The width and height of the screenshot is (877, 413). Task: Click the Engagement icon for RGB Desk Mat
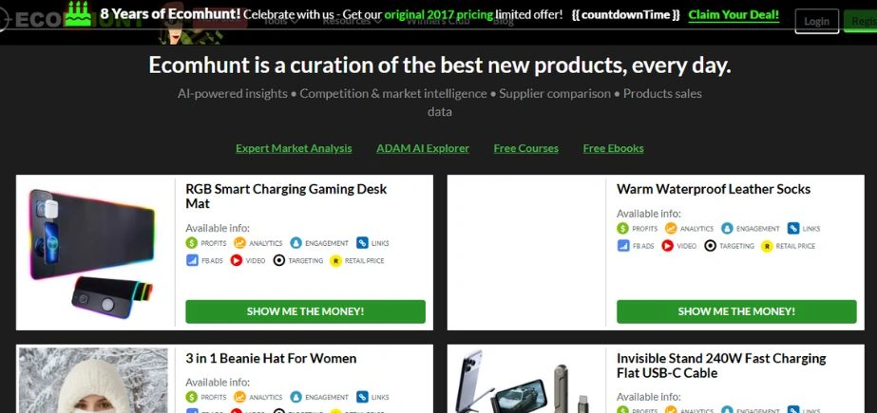(x=296, y=243)
